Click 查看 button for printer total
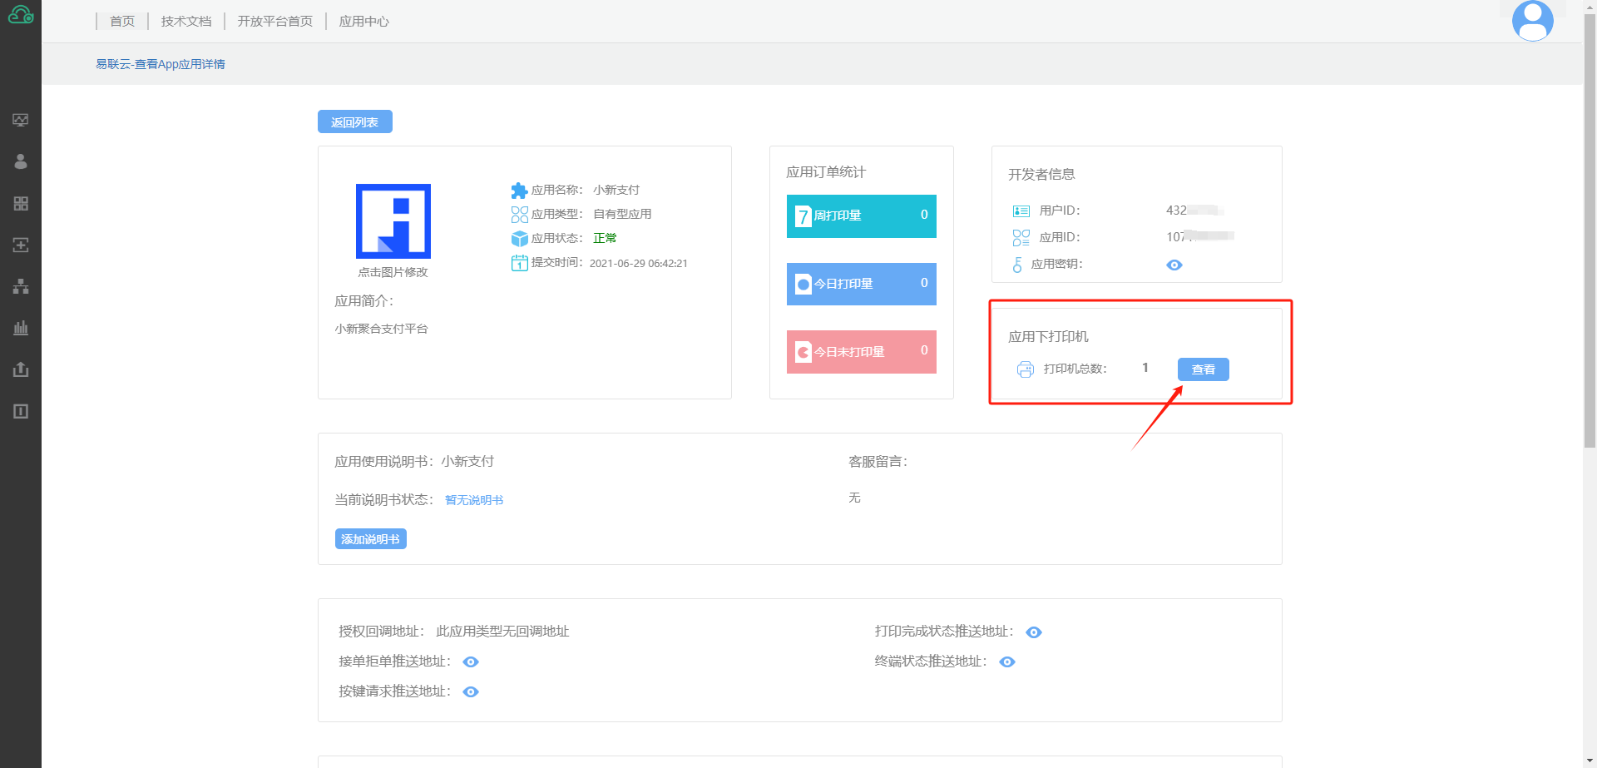The image size is (1597, 768). tap(1204, 369)
